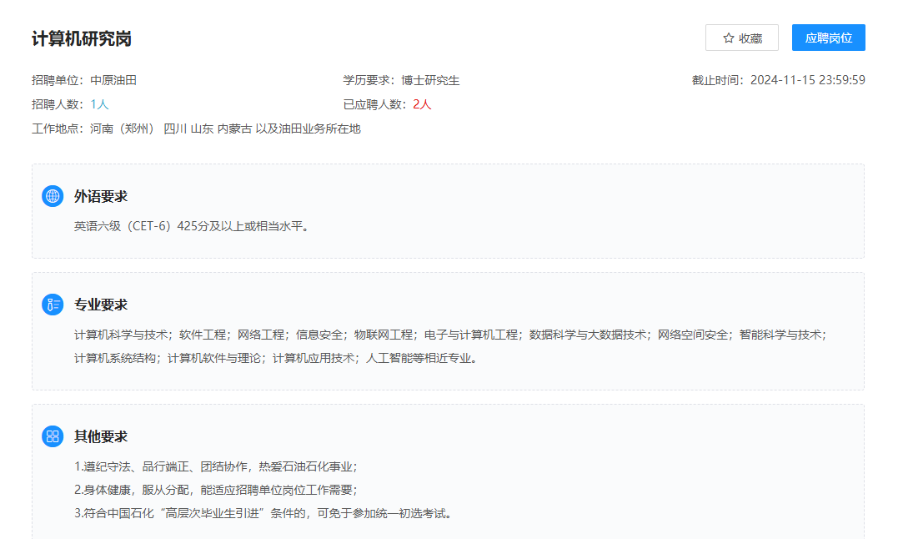
Task: Click the clipboard-style badge before 专业要求 heading
Action: tap(53, 305)
